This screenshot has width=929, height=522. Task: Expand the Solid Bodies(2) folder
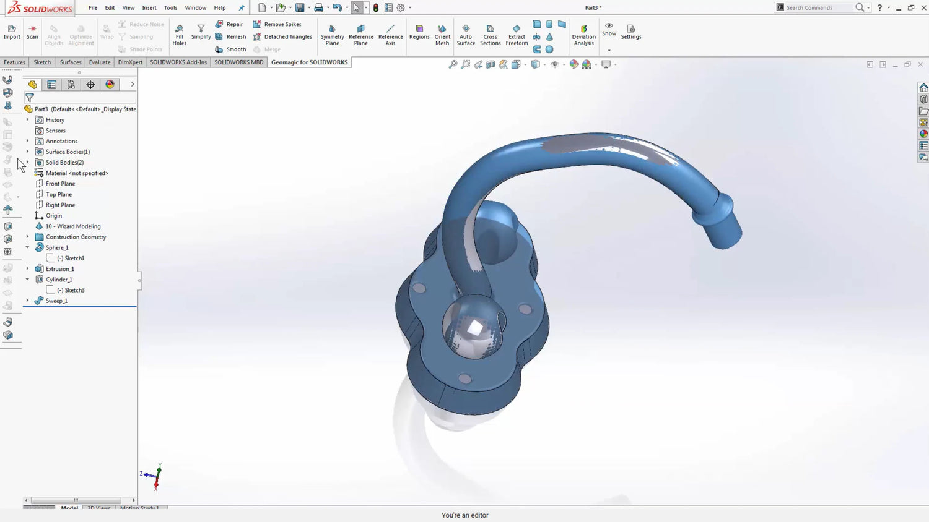point(27,162)
